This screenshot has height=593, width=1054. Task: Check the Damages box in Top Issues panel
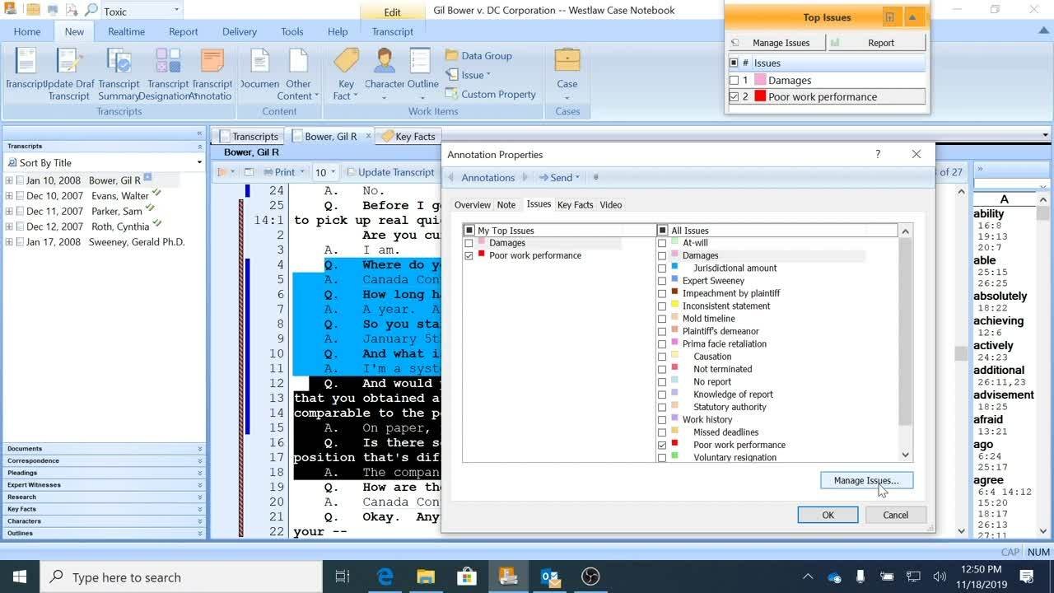(735, 81)
